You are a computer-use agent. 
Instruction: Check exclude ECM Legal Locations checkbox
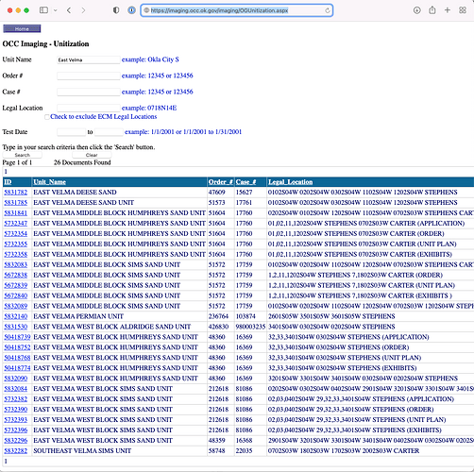47,117
